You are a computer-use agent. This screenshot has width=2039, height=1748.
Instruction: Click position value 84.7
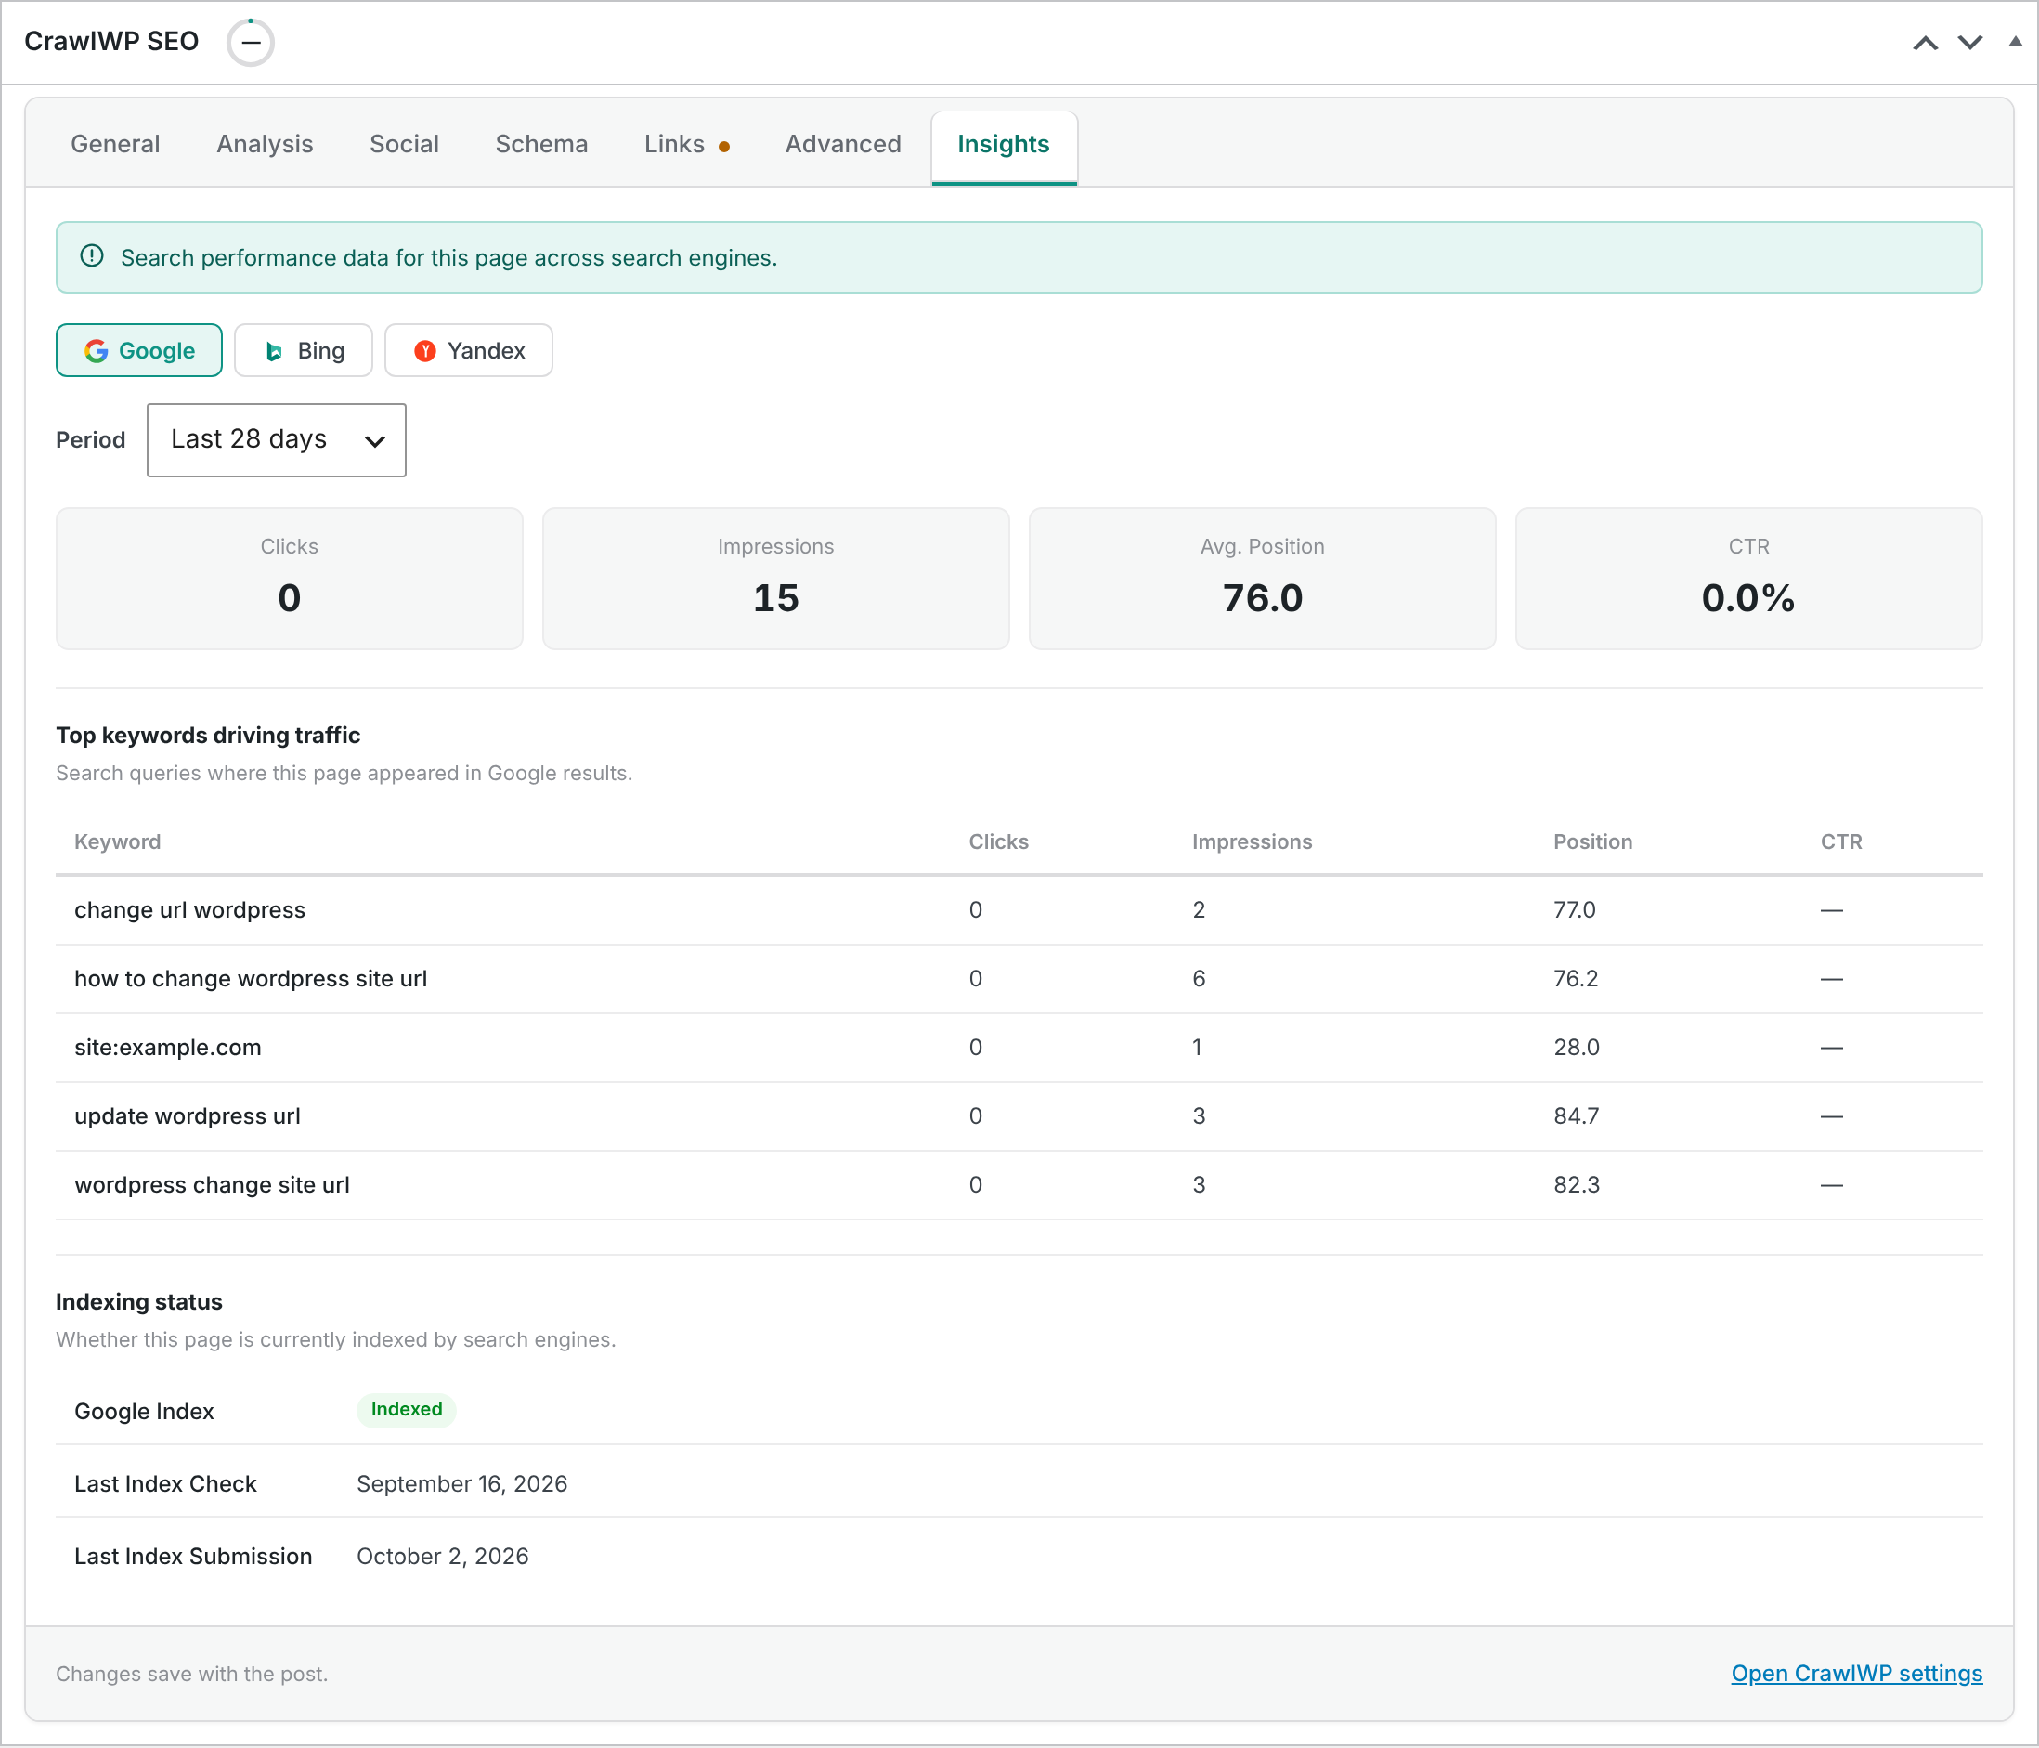coord(1577,1116)
